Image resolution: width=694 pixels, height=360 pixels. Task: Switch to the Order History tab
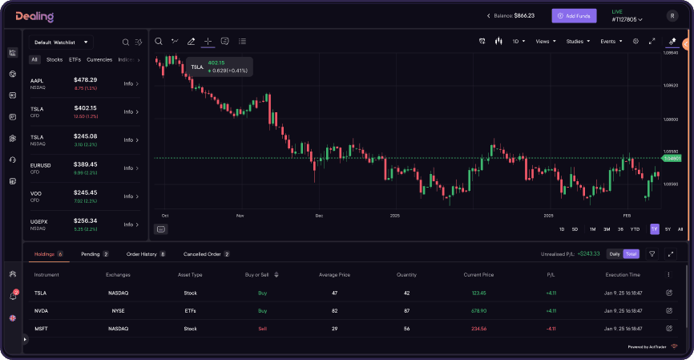(x=145, y=254)
